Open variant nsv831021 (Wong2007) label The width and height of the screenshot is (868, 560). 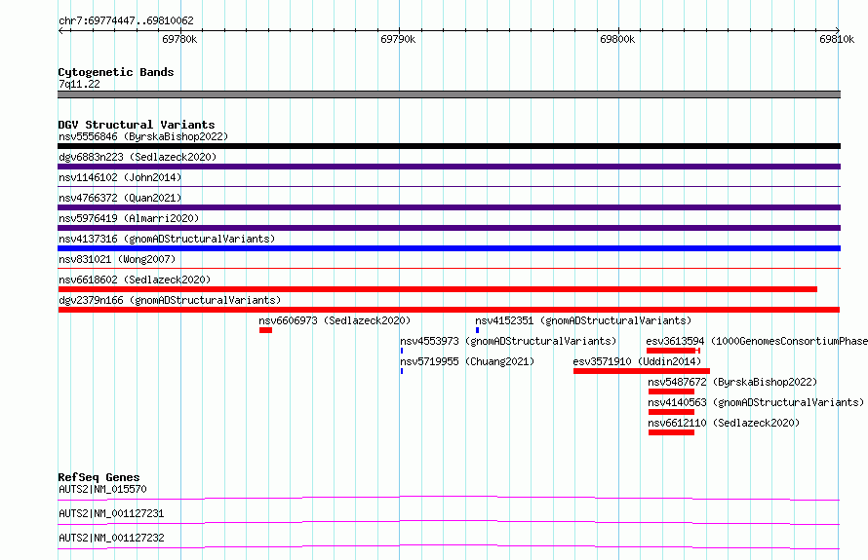[x=117, y=259]
